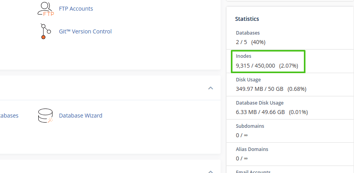This screenshot has height=173, width=354.
Task: Open the Subdomains statistic label
Action: (x=250, y=126)
